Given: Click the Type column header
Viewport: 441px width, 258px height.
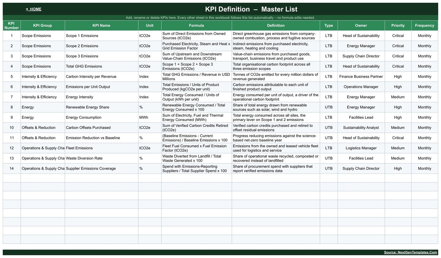Looking at the screenshot, I should pos(329,26).
